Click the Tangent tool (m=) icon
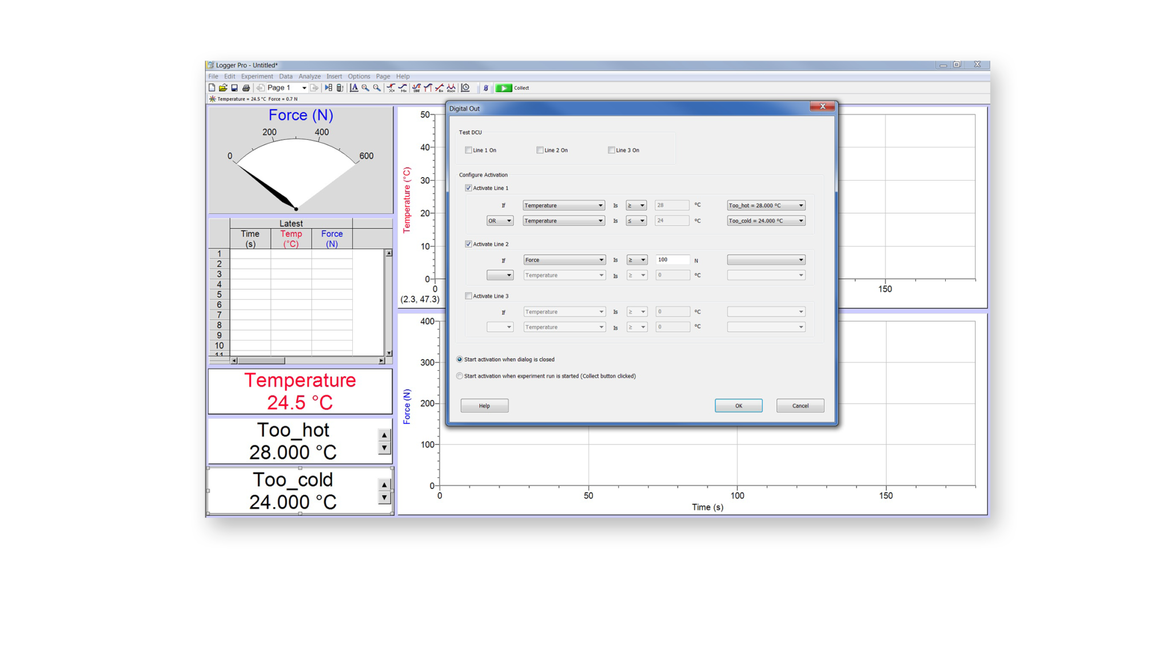Viewport: 1171px width, 658px height. tap(403, 87)
